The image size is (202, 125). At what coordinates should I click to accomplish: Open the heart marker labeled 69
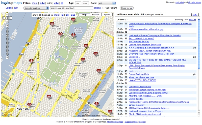pos(49,97)
